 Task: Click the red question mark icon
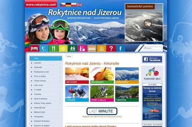coord(111,48)
